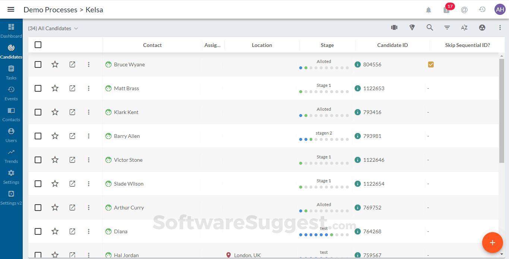Click the info icon beside ID 793981
This screenshot has height=259, width=509.
[358, 136]
